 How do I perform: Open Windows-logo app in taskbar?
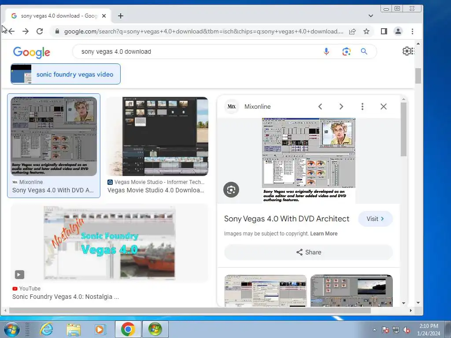point(155,329)
